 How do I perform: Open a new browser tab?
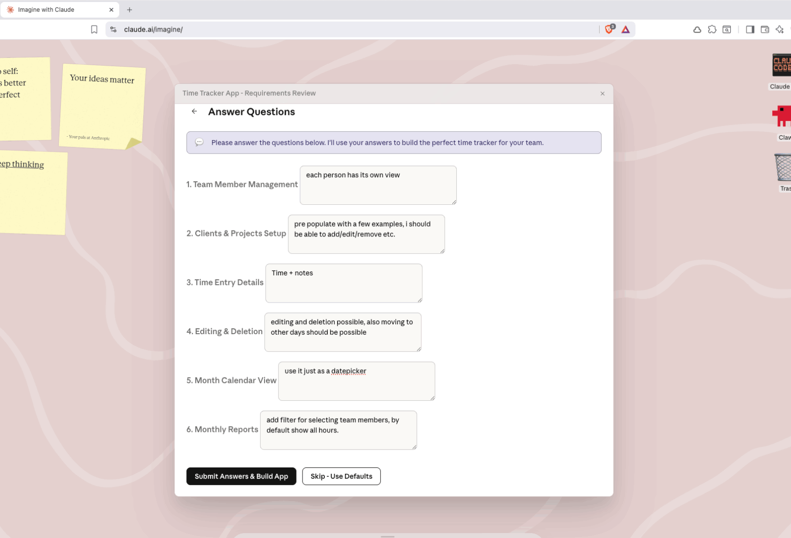pyautogui.click(x=130, y=10)
